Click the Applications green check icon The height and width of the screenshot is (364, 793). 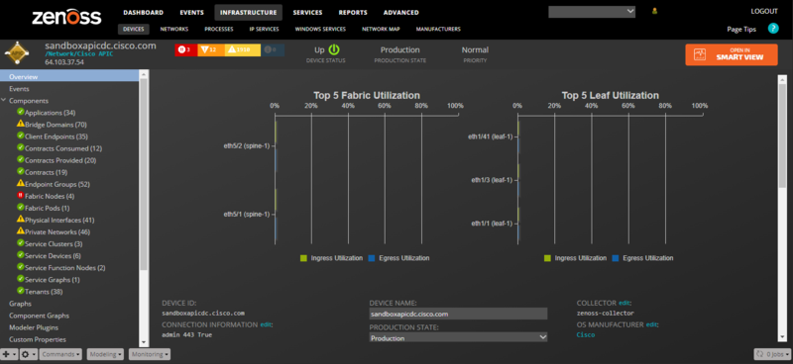click(x=20, y=112)
